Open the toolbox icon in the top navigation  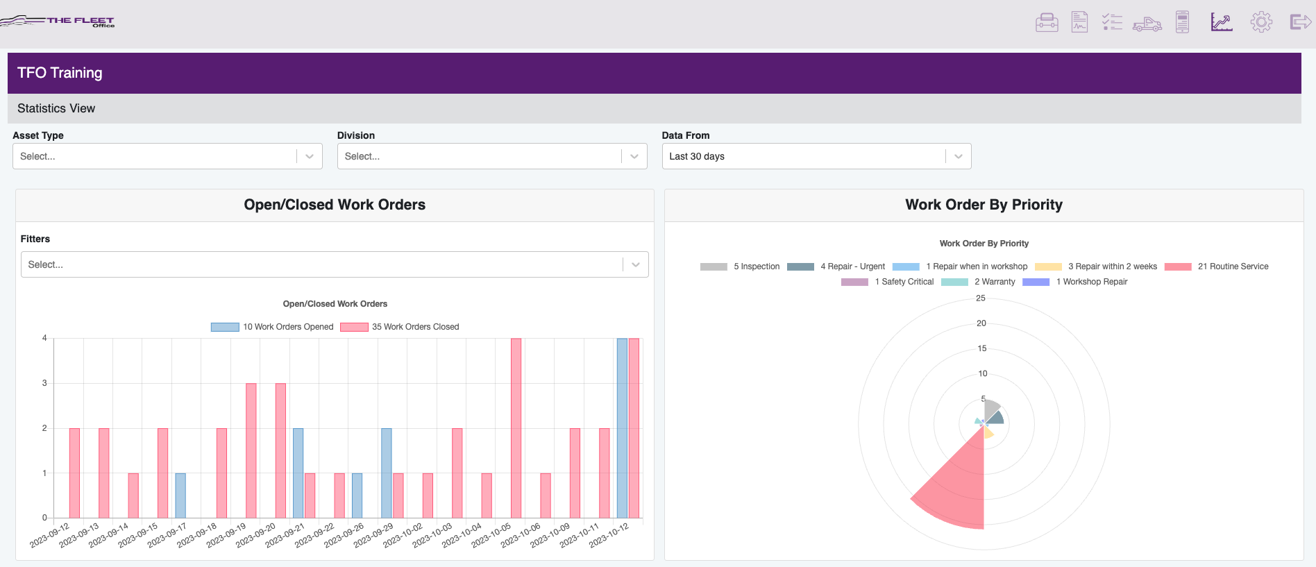click(x=1047, y=22)
